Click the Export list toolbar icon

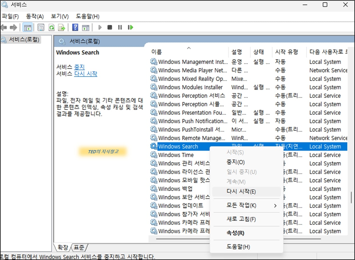pos(62,27)
